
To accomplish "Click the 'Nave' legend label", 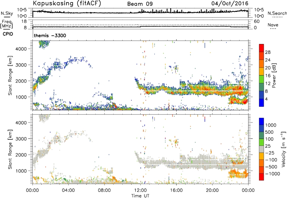I will [x=273, y=25].
